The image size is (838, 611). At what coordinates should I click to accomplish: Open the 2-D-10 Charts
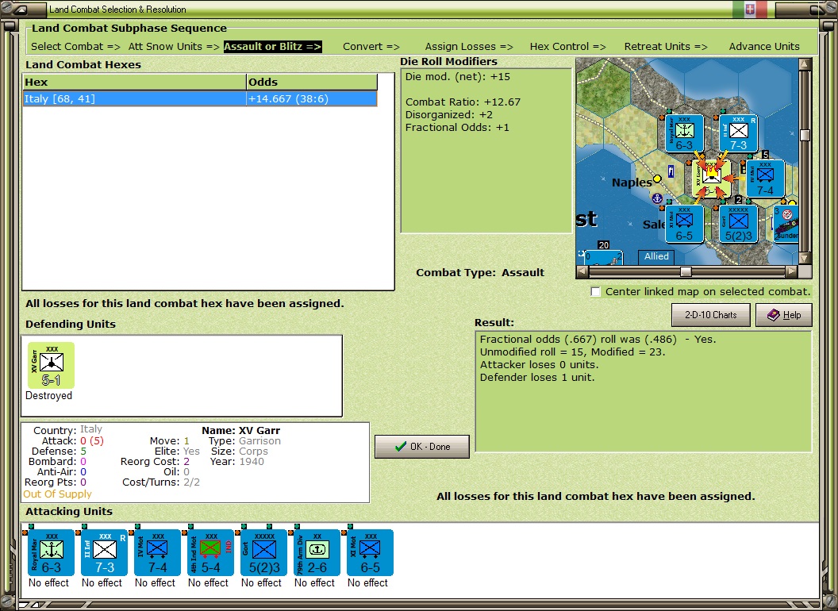point(710,315)
